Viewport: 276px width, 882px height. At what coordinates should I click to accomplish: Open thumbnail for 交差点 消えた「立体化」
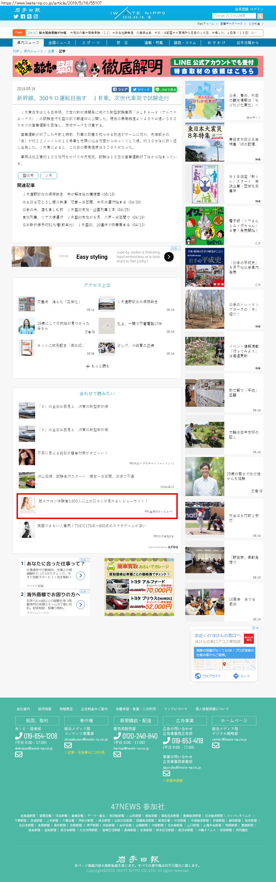pos(27,304)
